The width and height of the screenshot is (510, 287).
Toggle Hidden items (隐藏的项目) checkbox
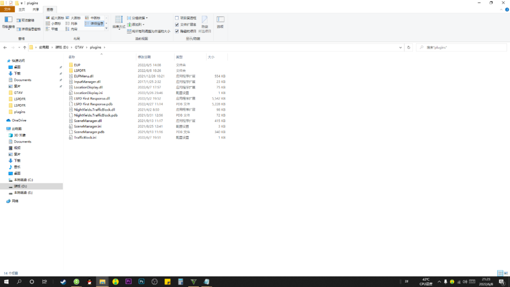(x=177, y=31)
